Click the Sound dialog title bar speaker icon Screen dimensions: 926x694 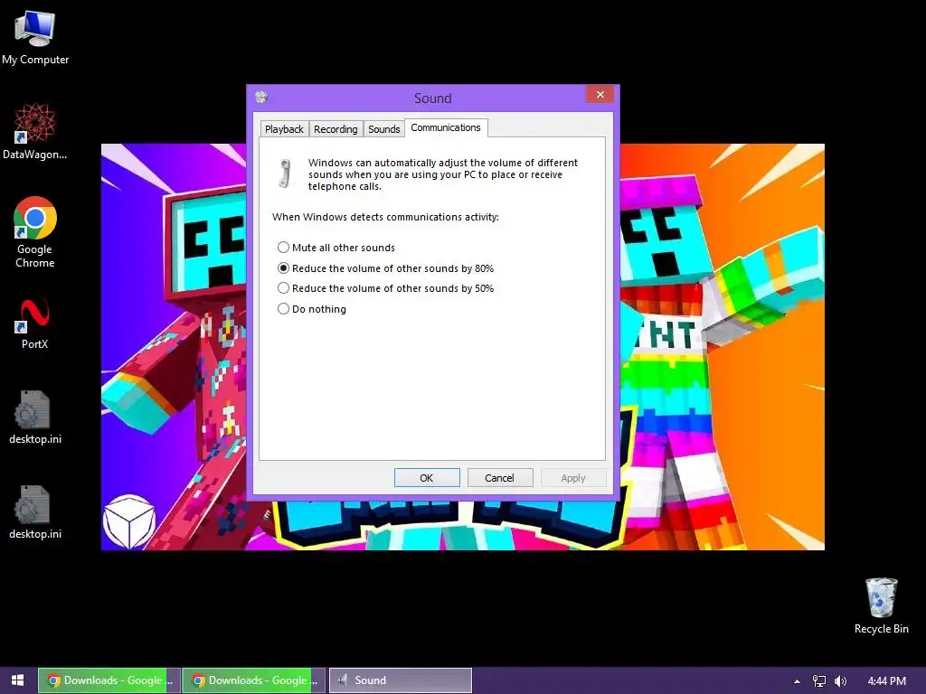[261, 97]
